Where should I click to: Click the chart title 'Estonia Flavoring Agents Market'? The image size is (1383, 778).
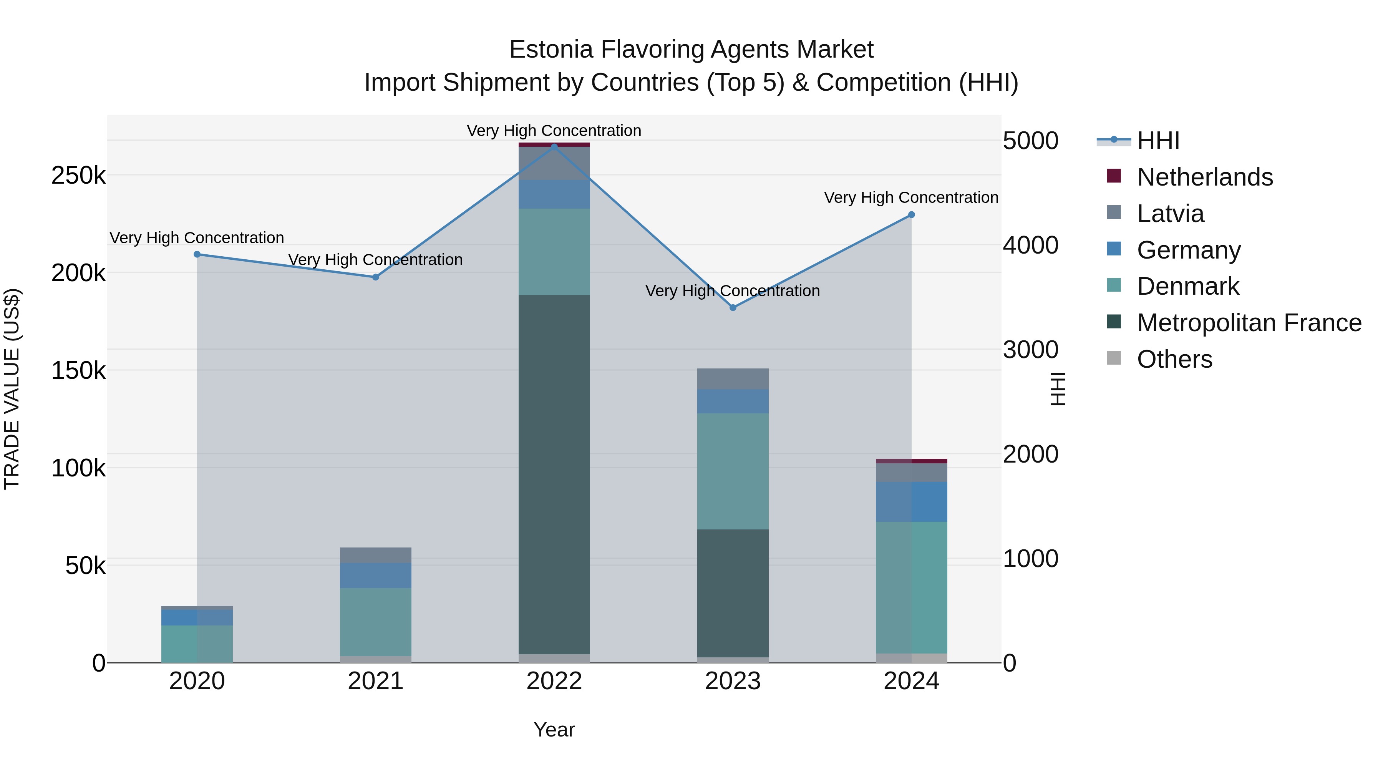(691, 50)
